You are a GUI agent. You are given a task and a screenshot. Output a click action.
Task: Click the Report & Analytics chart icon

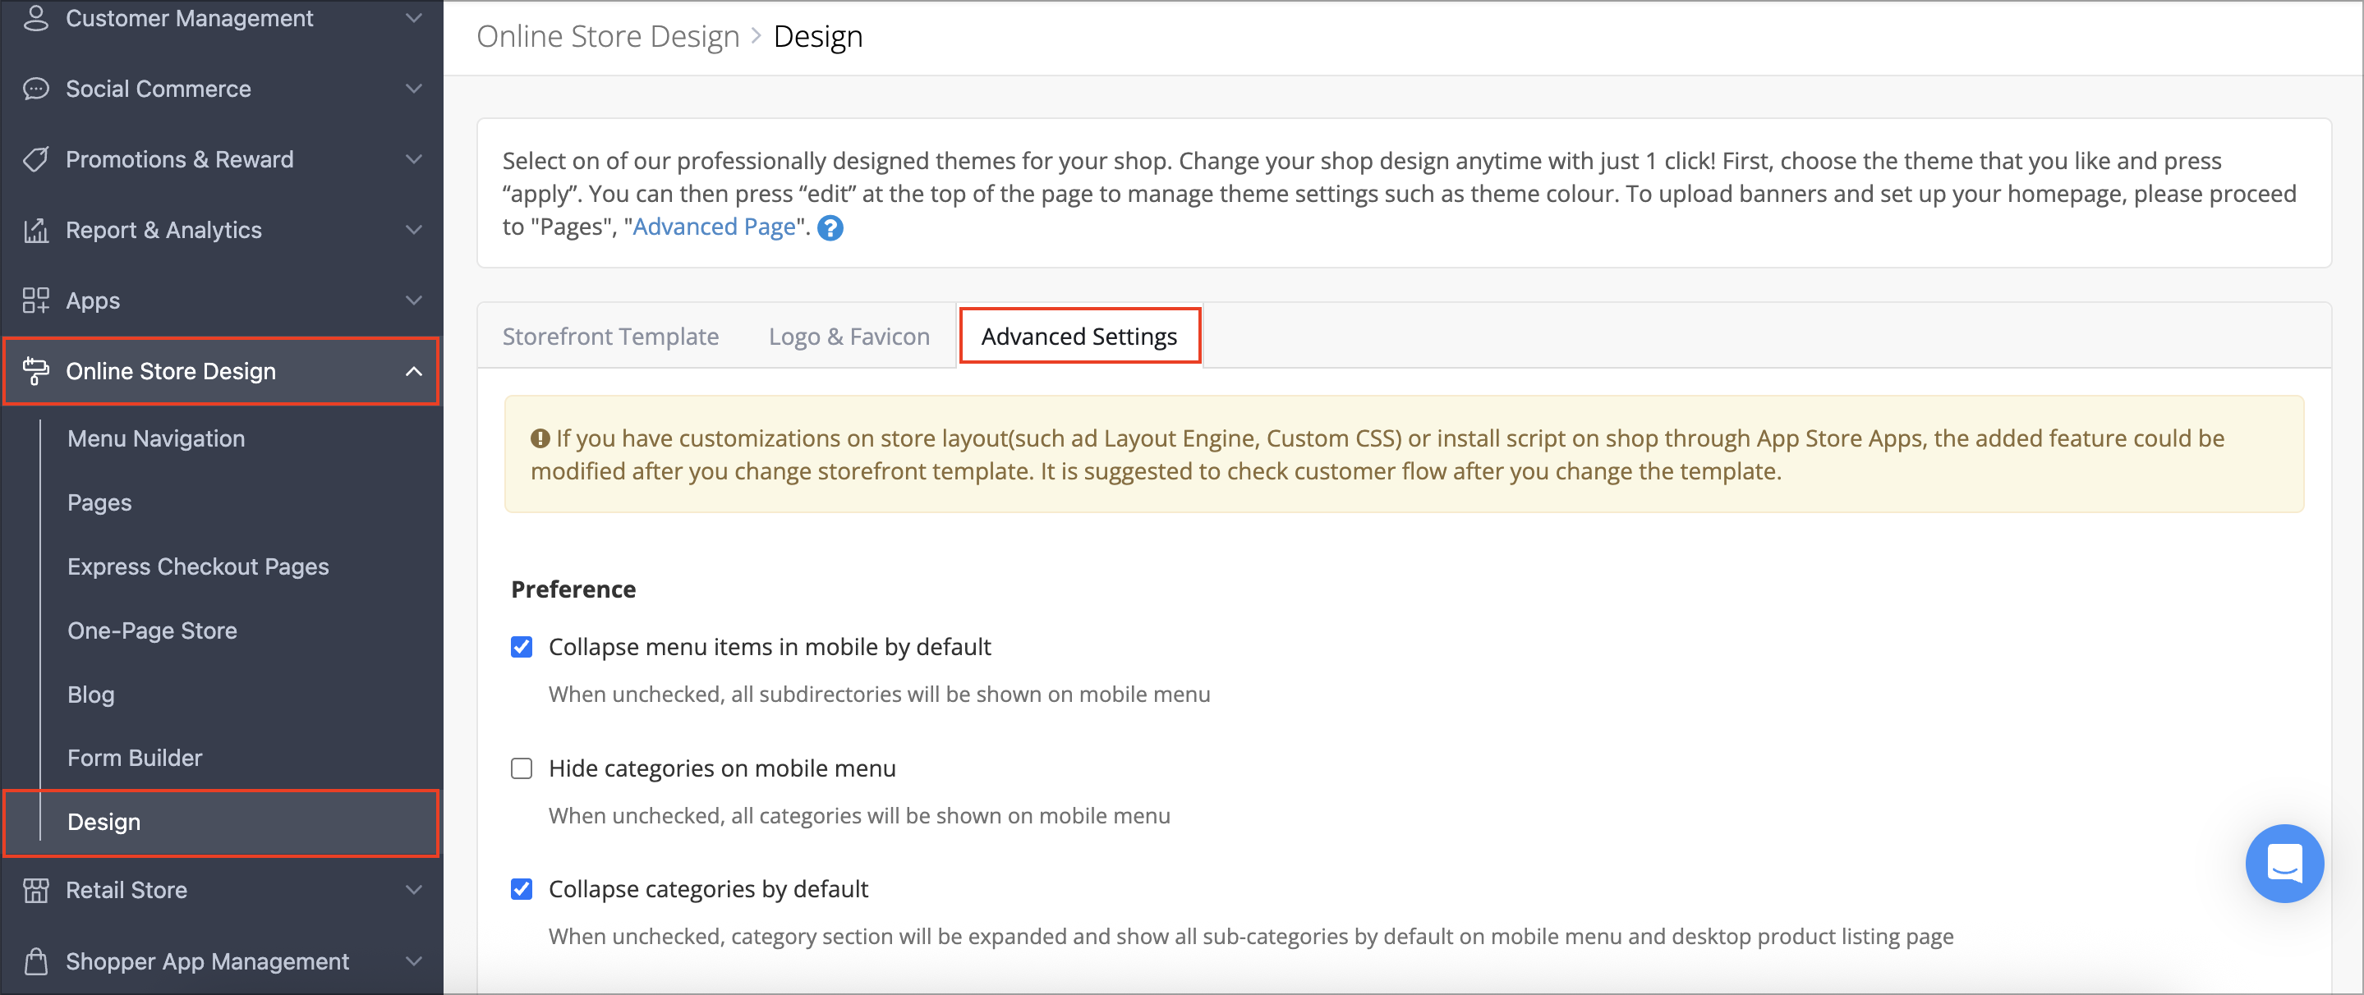pyautogui.click(x=36, y=230)
